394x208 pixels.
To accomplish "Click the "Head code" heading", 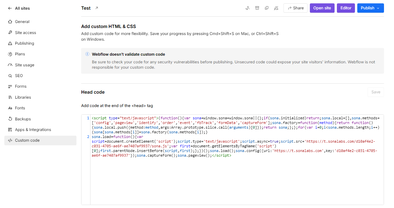I will pos(93,92).
